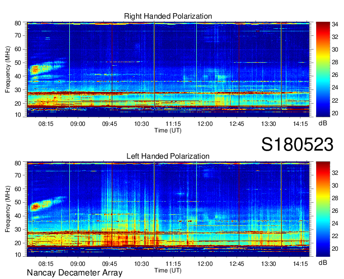Image resolution: width=344 pixels, height=279 pixels.
Task: Click the 09:00 time tick of Right Handed plot
Action: pos(78,124)
